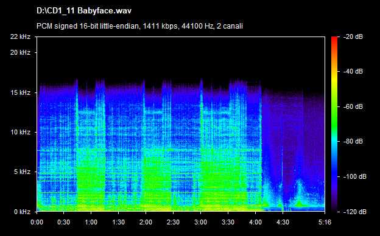Click the -120 dB scale label

tap(355, 212)
